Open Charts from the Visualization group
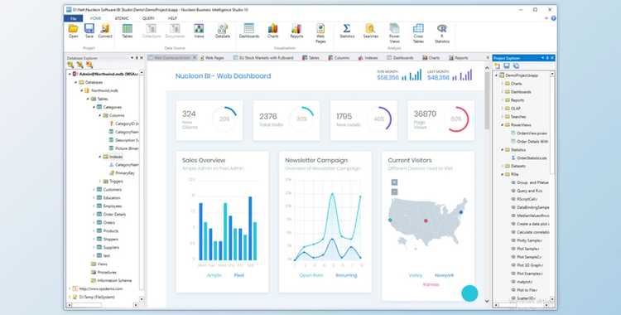 273,31
